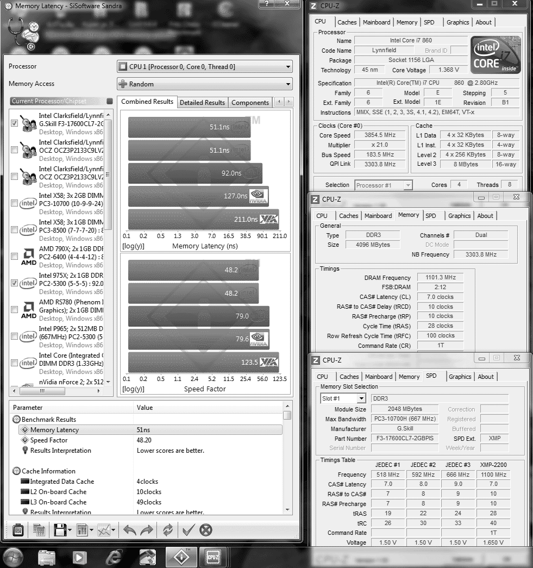Select the L3 On-board Cache row
The image size is (533, 568).
[151, 502]
